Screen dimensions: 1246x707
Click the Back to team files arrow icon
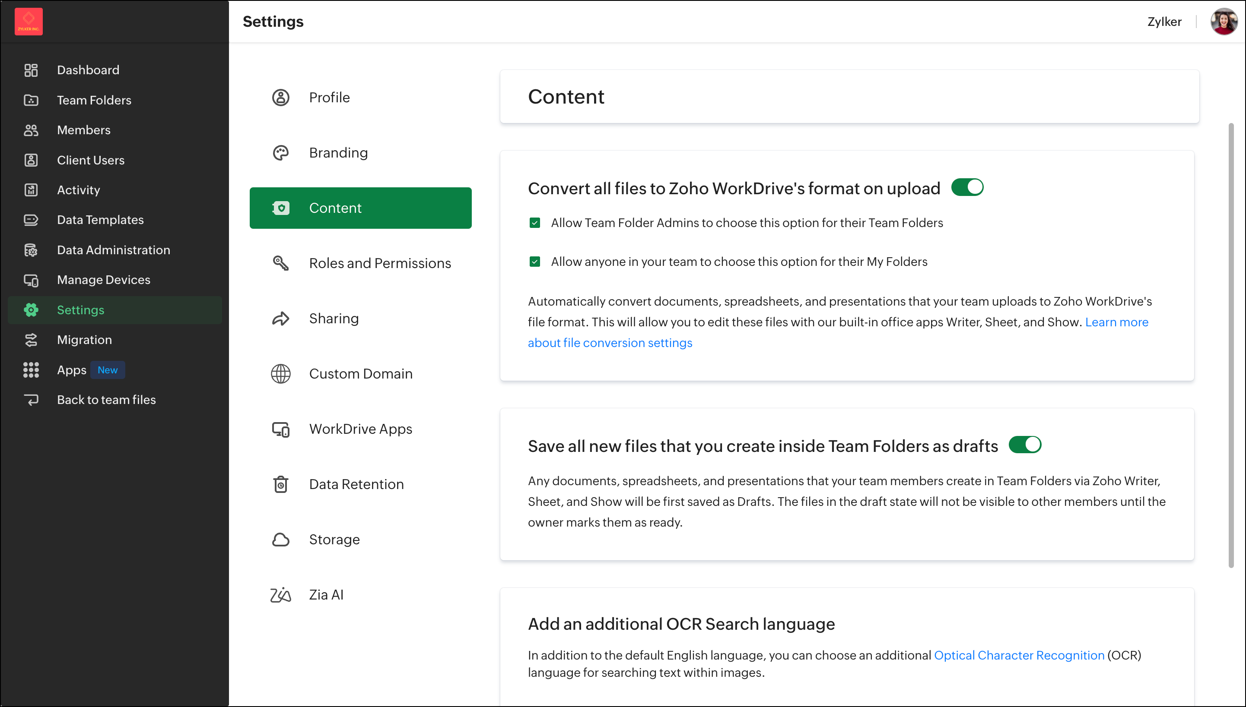click(31, 400)
